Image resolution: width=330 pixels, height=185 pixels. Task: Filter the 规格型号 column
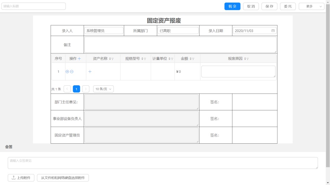pyautogui.click(x=145, y=59)
